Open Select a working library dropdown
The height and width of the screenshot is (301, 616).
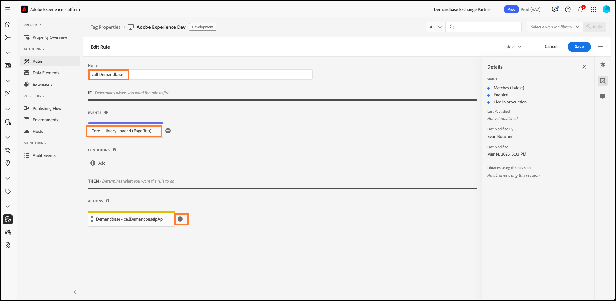555,27
